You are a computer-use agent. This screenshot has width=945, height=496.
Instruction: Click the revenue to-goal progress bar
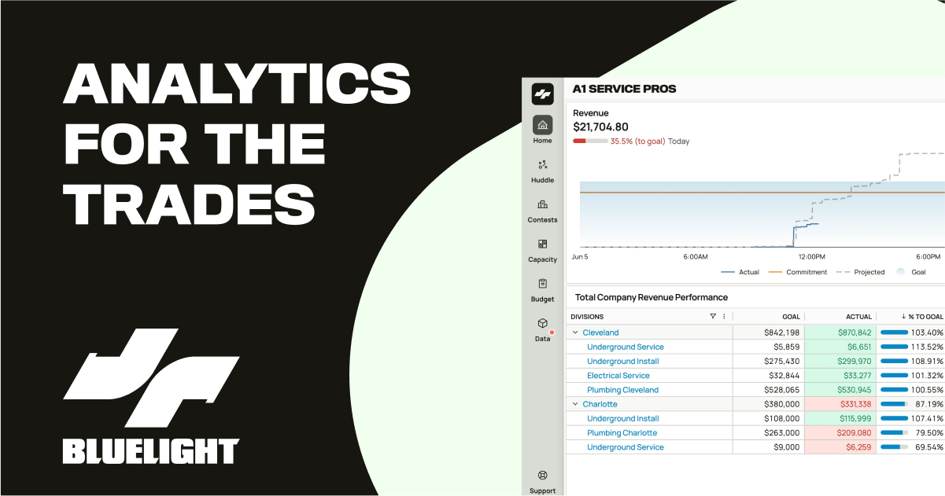tap(590, 141)
